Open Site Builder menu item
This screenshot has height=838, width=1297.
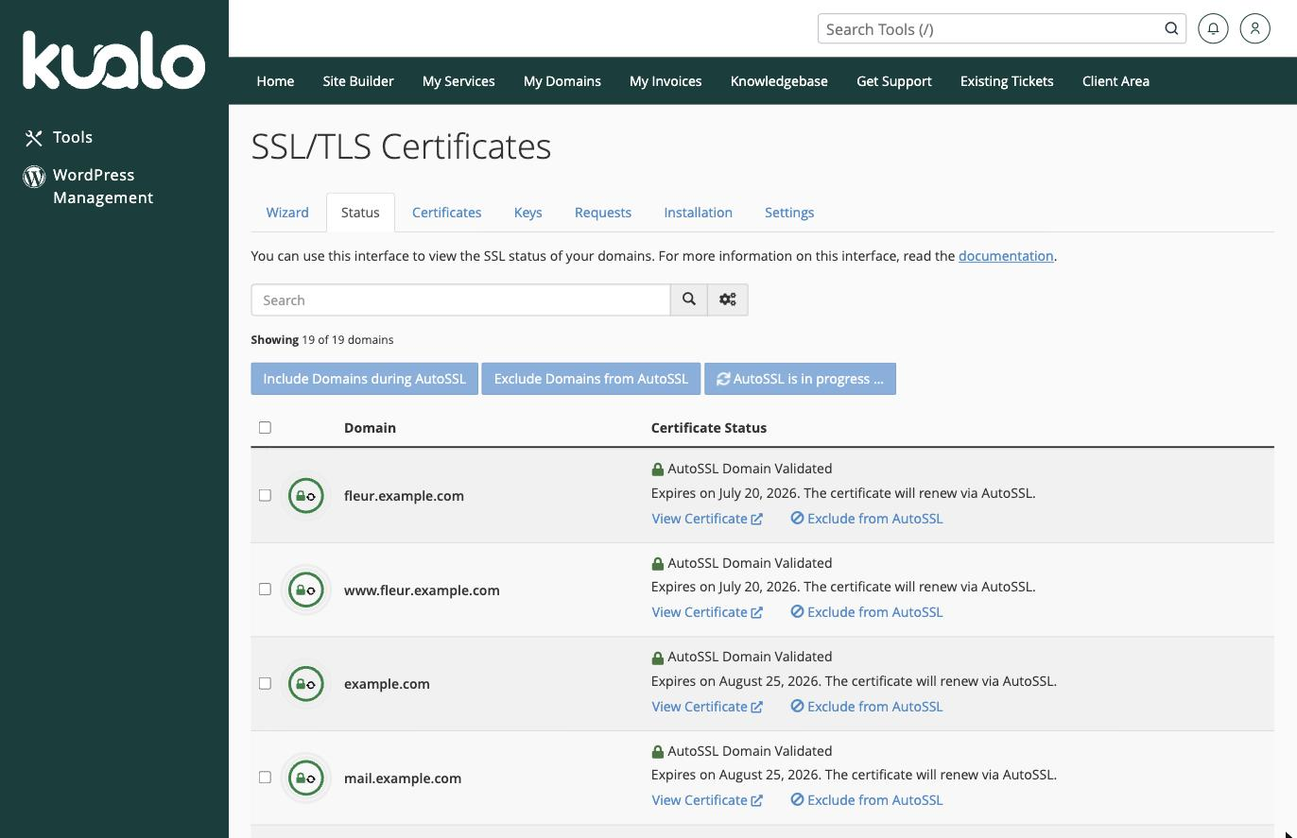(358, 81)
